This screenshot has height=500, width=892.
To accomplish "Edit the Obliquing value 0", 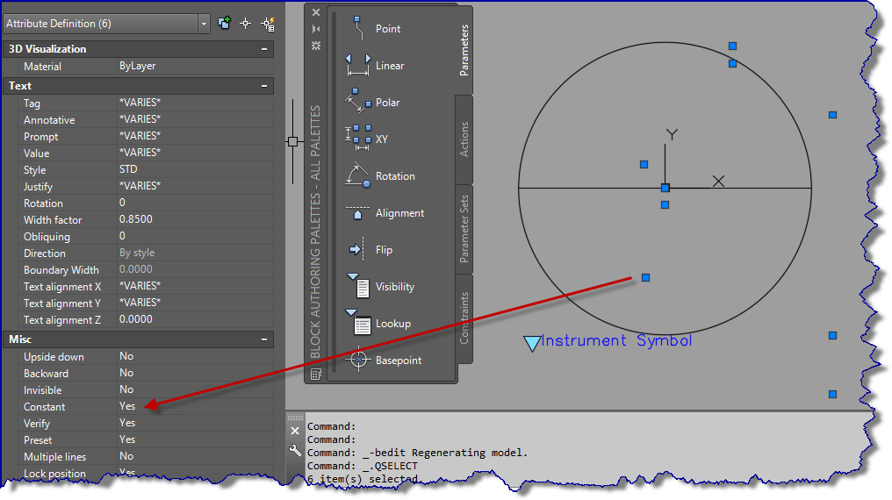I will point(195,236).
